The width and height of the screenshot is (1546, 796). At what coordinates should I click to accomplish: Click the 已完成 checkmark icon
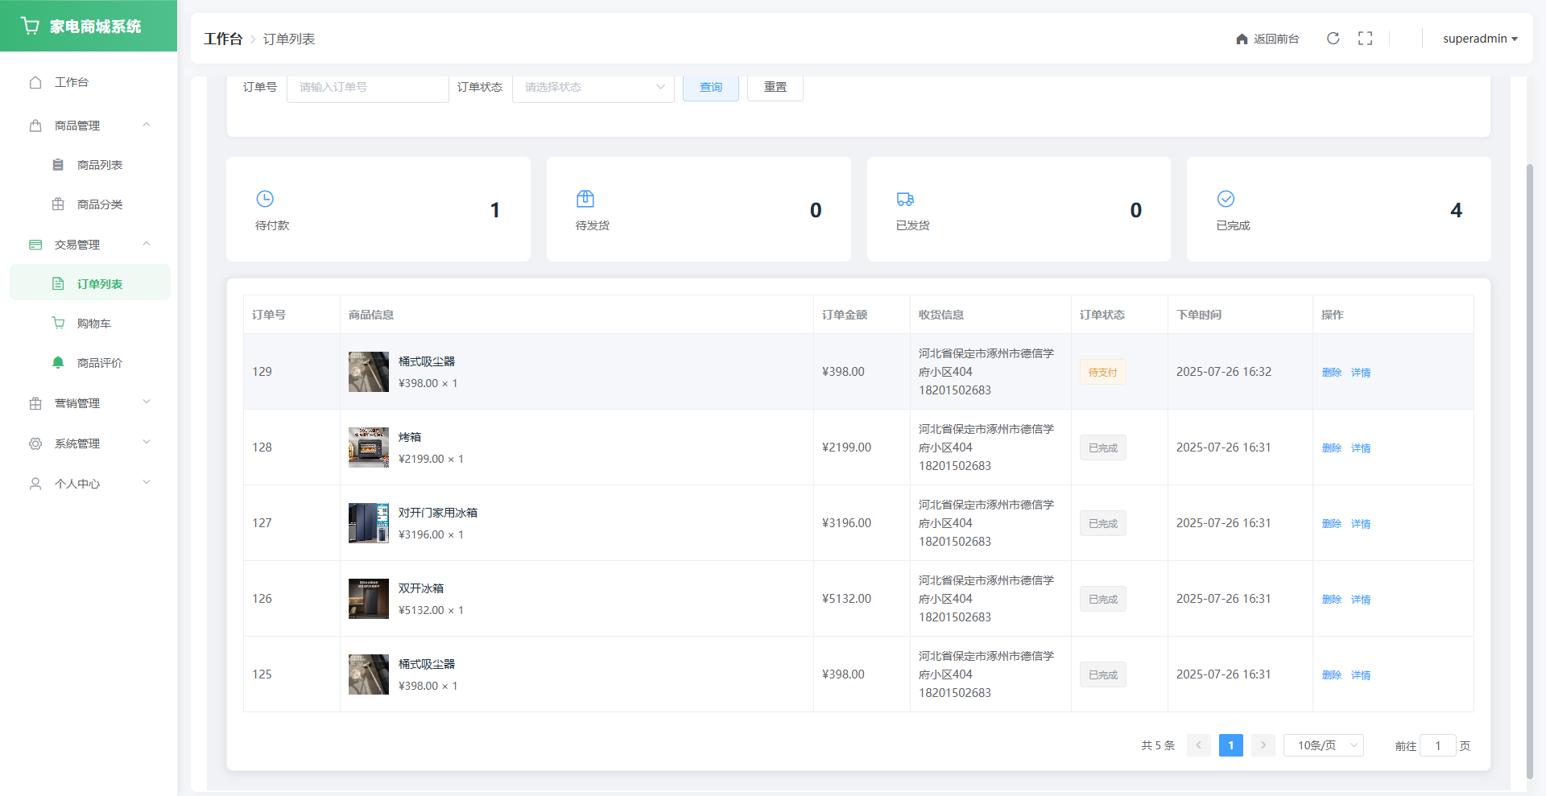1226,199
